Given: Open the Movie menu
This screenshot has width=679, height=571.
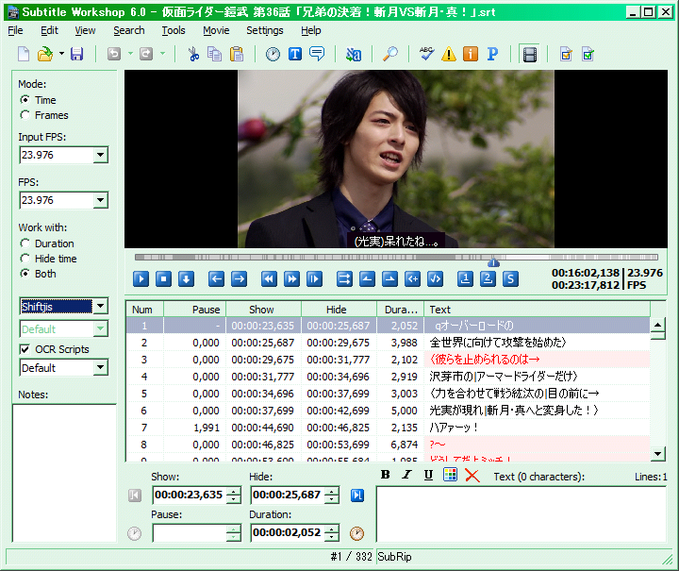Looking at the screenshot, I should (216, 30).
